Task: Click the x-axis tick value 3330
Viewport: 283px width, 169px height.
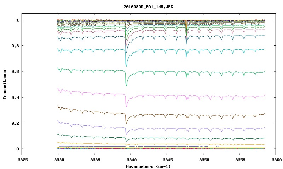Action: pos(59,160)
